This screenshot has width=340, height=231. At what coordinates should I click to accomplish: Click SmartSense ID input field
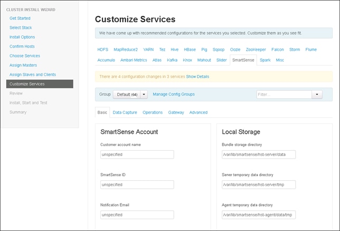pos(137,185)
